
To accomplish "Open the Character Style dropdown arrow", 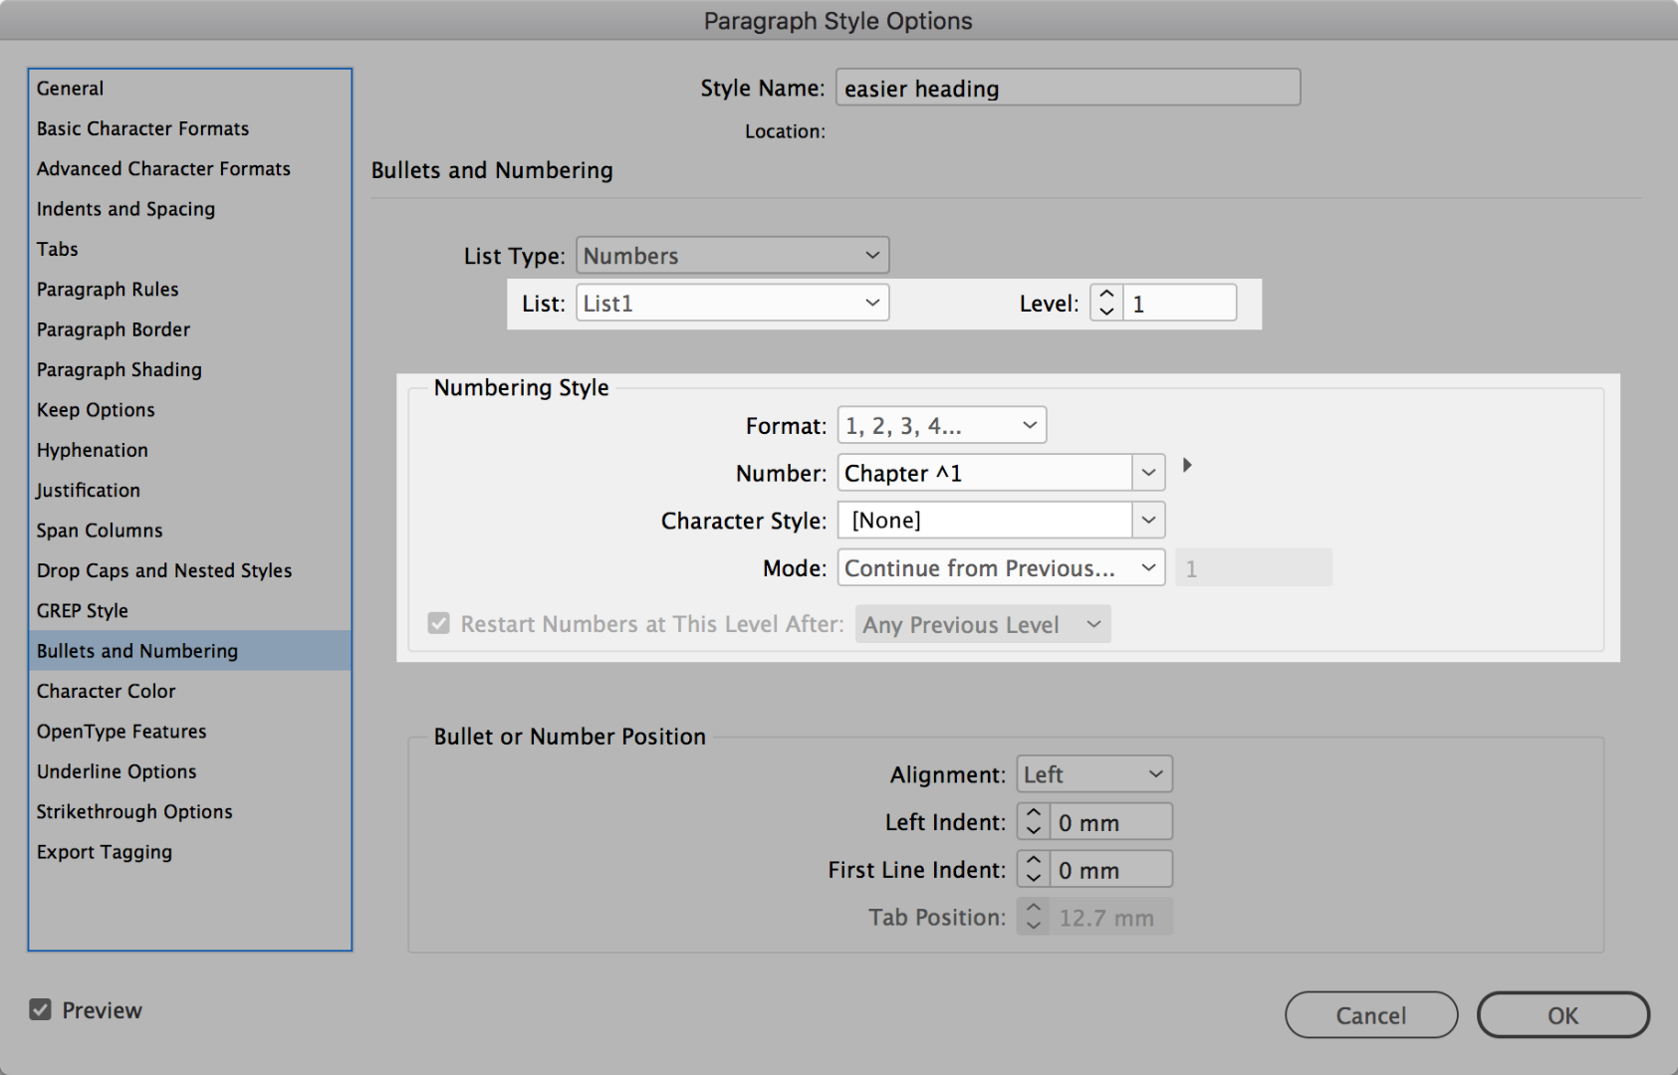I will tap(1148, 521).
